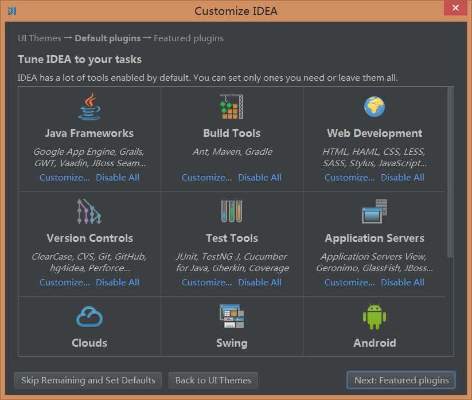Go Back to UI Themes
The image size is (472, 400).
pyautogui.click(x=213, y=380)
